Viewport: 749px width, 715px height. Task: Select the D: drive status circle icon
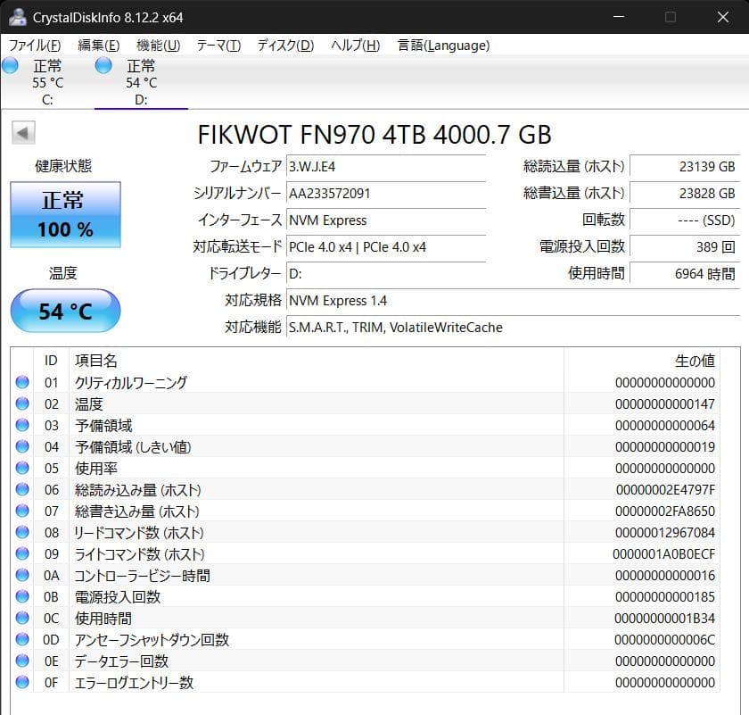(103, 65)
